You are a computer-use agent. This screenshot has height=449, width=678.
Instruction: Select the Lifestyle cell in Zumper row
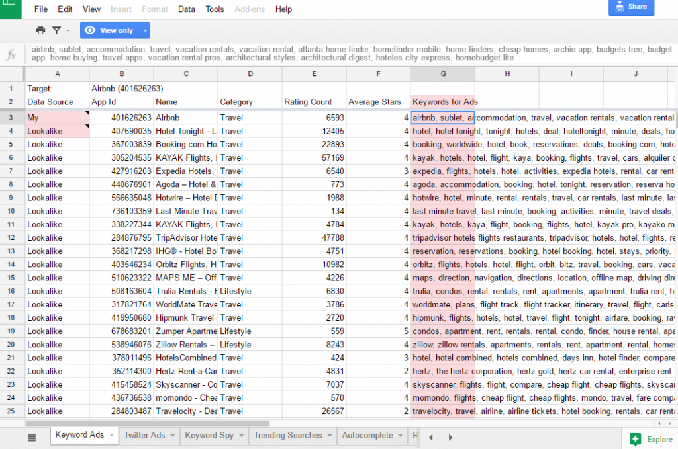[x=250, y=331]
